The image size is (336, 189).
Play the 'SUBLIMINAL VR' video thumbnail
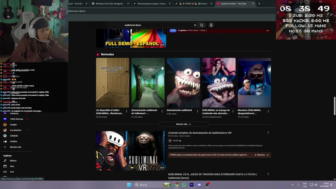tap(131, 151)
